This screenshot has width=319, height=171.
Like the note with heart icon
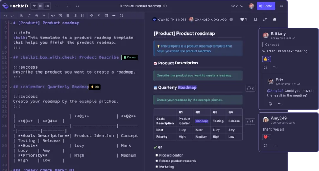point(242,19)
